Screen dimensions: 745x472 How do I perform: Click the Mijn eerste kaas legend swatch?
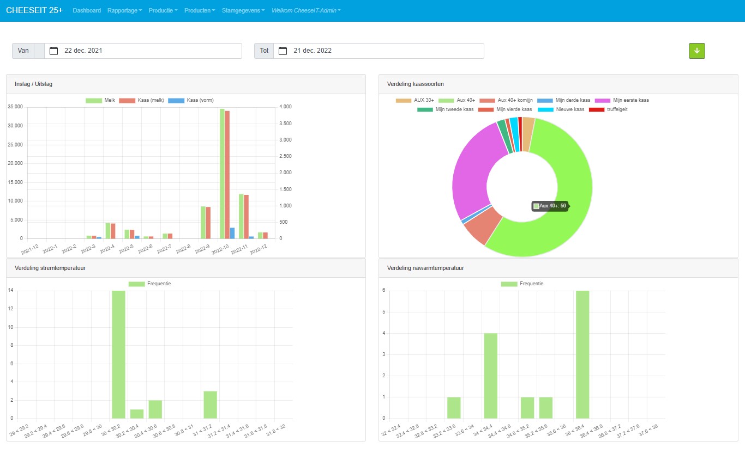602,100
